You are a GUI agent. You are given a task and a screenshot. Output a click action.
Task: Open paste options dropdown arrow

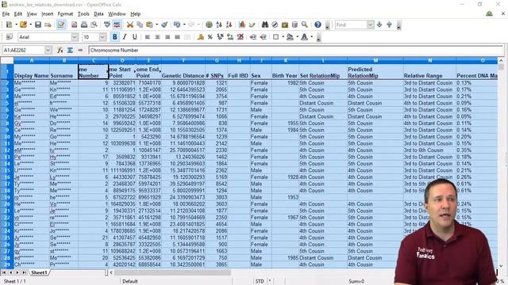point(157,25)
